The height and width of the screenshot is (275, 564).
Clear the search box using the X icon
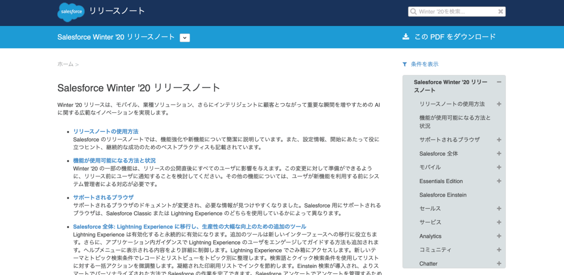click(500, 11)
